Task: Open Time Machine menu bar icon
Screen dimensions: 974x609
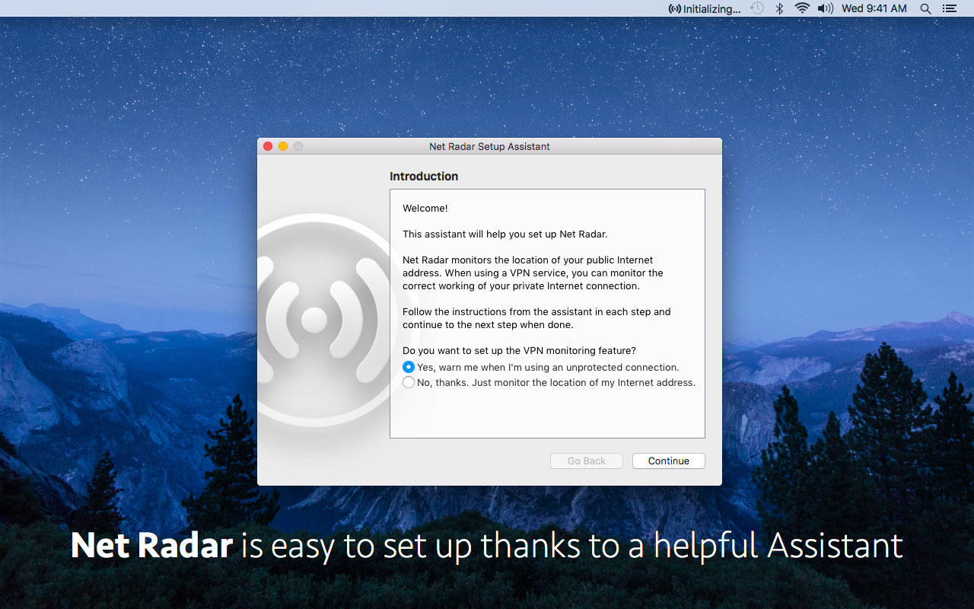Action: click(756, 8)
